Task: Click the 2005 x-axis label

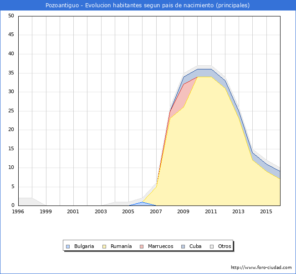Action: pos(128,211)
